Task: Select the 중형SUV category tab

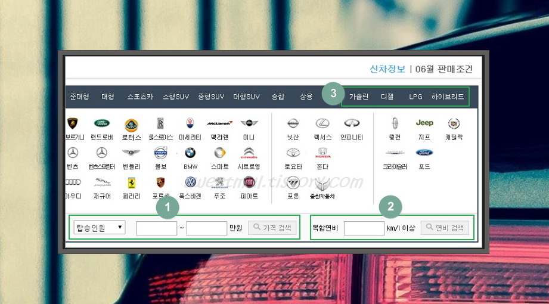Action: pos(211,97)
